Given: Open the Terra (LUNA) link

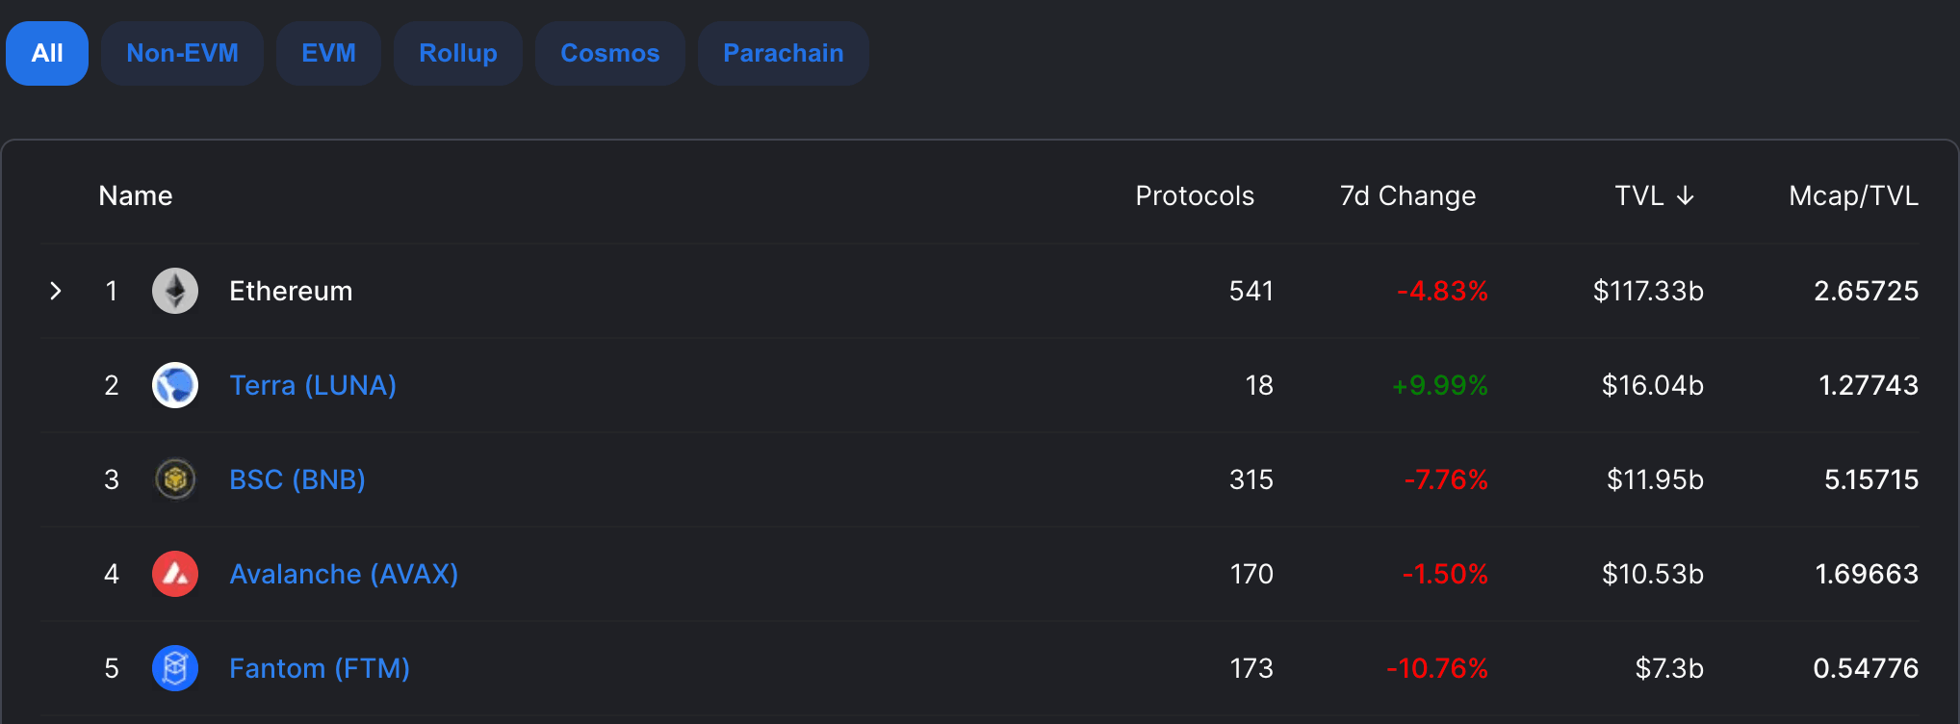Looking at the screenshot, I should tap(313, 385).
